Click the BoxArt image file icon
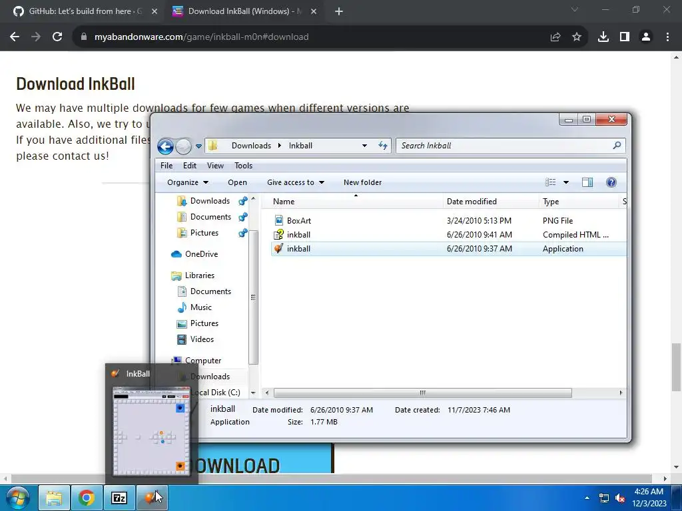682x511 pixels. click(279, 221)
